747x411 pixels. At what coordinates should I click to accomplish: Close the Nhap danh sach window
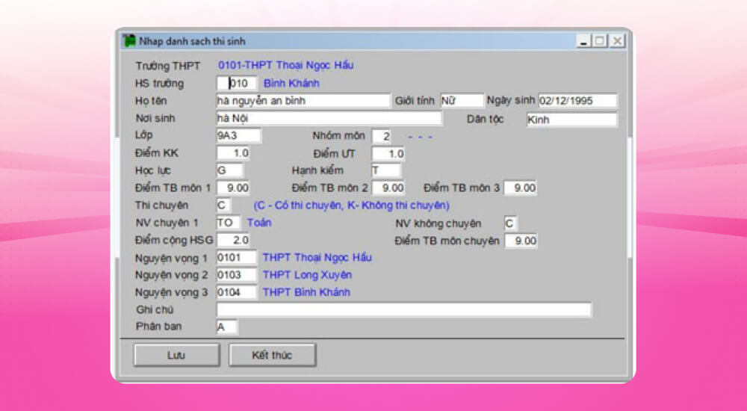617,42
